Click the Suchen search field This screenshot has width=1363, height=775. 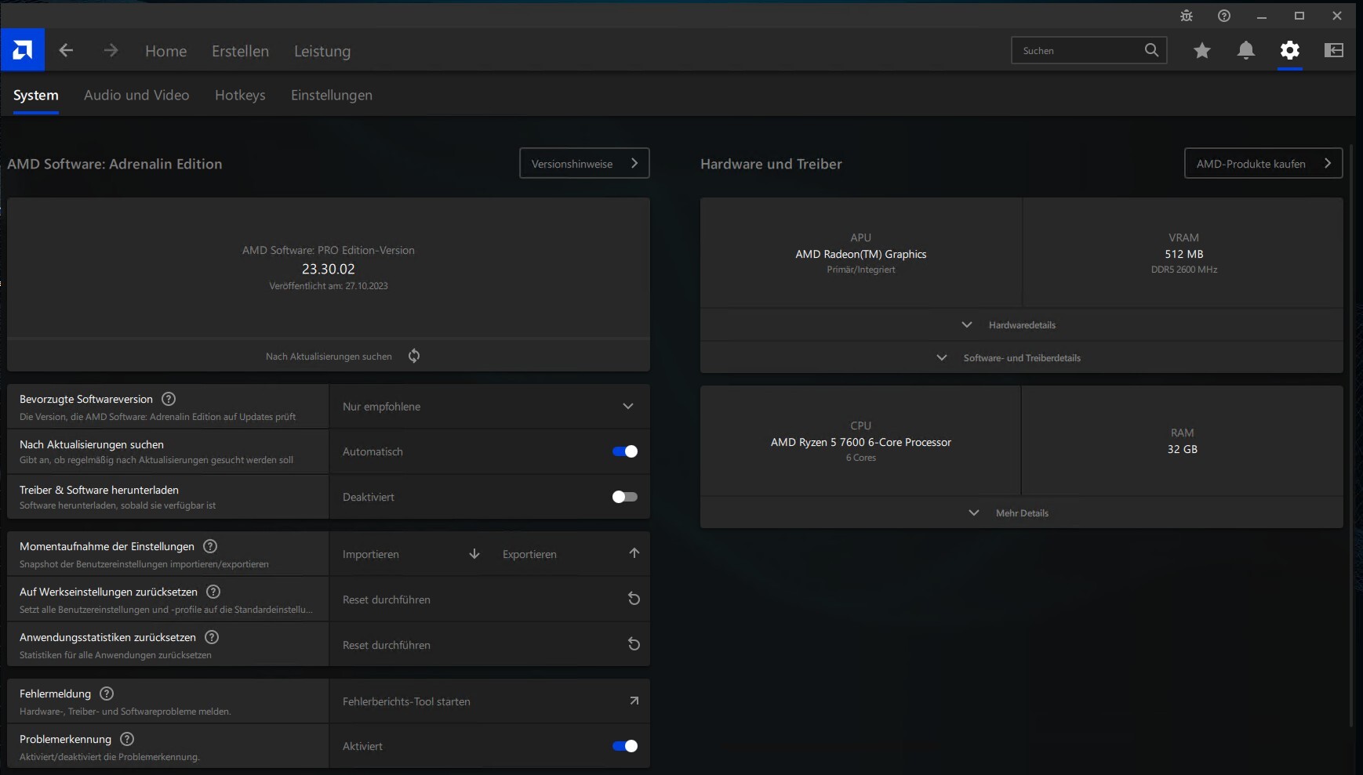tap(1078, 50)
